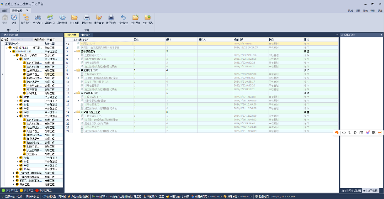The image size is (384, 199).
Task: Click the green refresh arrows toolbar icon
Action: (50, 17)
